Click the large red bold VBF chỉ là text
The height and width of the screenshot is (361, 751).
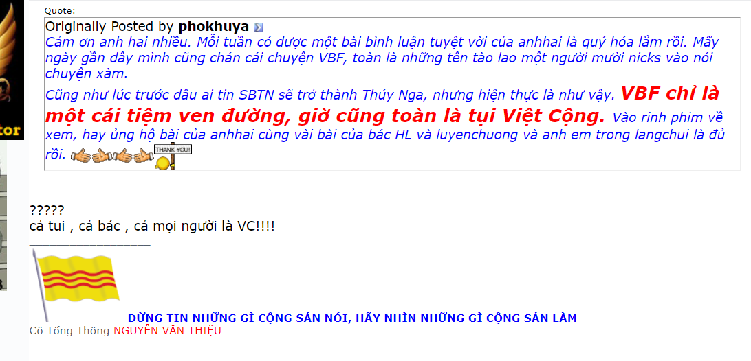(670, 93)
